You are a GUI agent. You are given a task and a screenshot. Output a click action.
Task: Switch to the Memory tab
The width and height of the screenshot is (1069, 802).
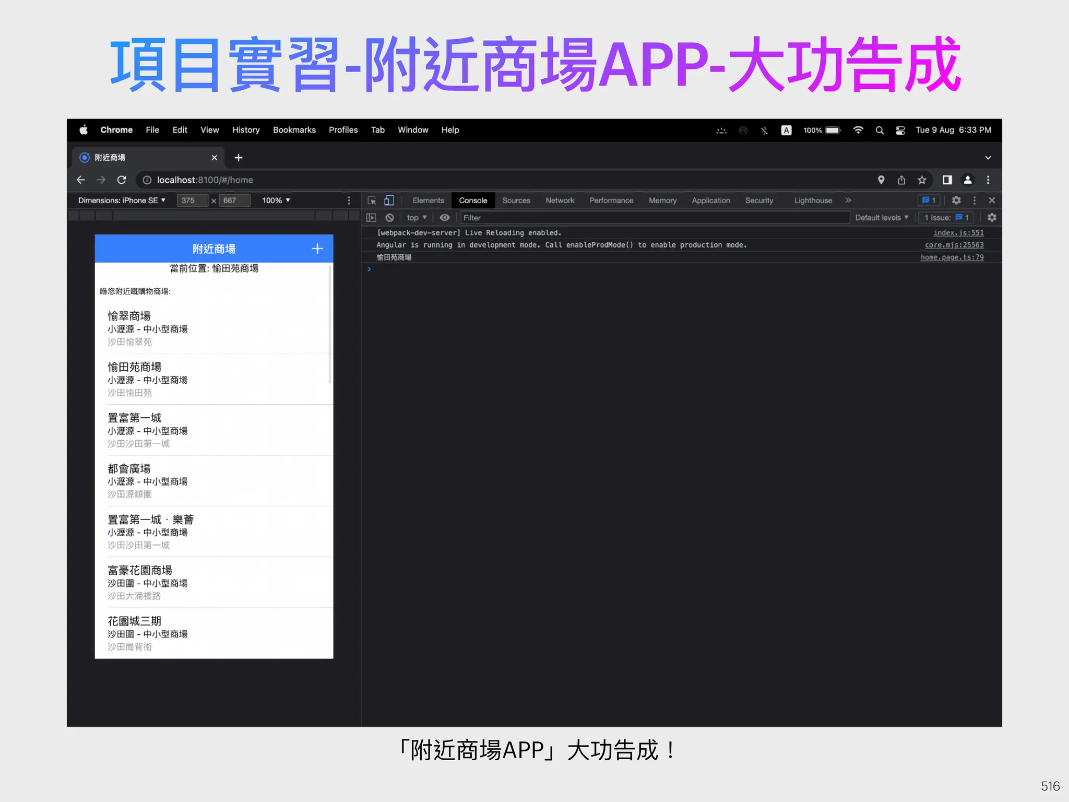[x=662, y=200]
